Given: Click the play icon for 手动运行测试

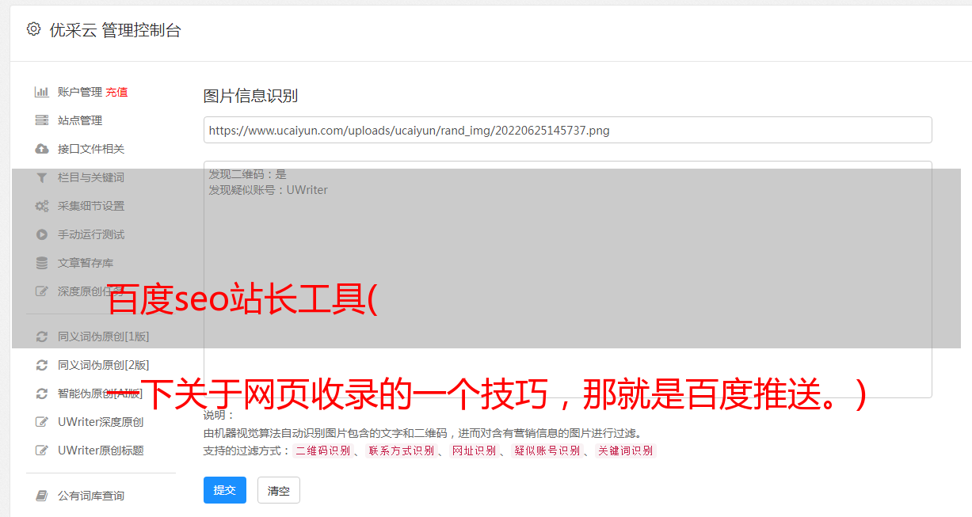Looking at the screenshot, I should 42,234.
